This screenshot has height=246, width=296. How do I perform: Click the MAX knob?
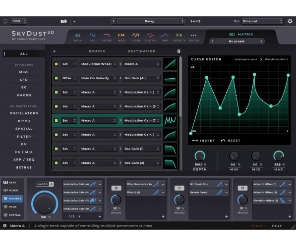(279, 156)
